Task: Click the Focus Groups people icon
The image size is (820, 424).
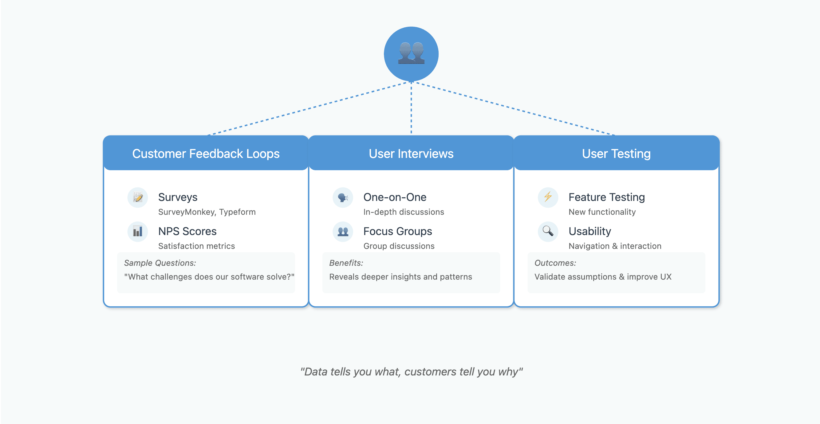Action: [343, 231]
